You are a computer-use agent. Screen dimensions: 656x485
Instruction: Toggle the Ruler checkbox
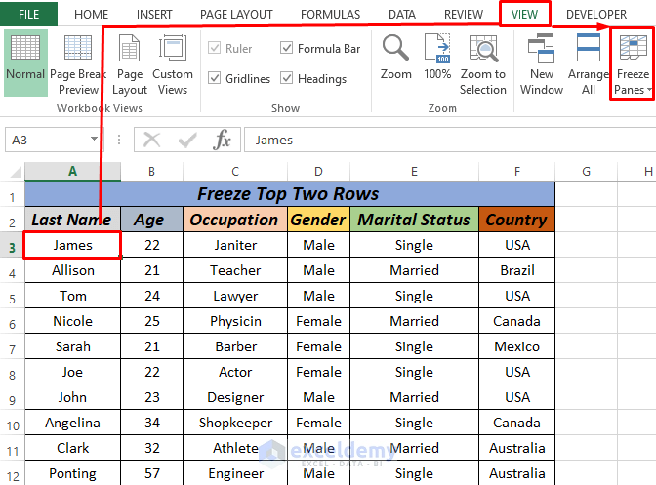point(214,48)
